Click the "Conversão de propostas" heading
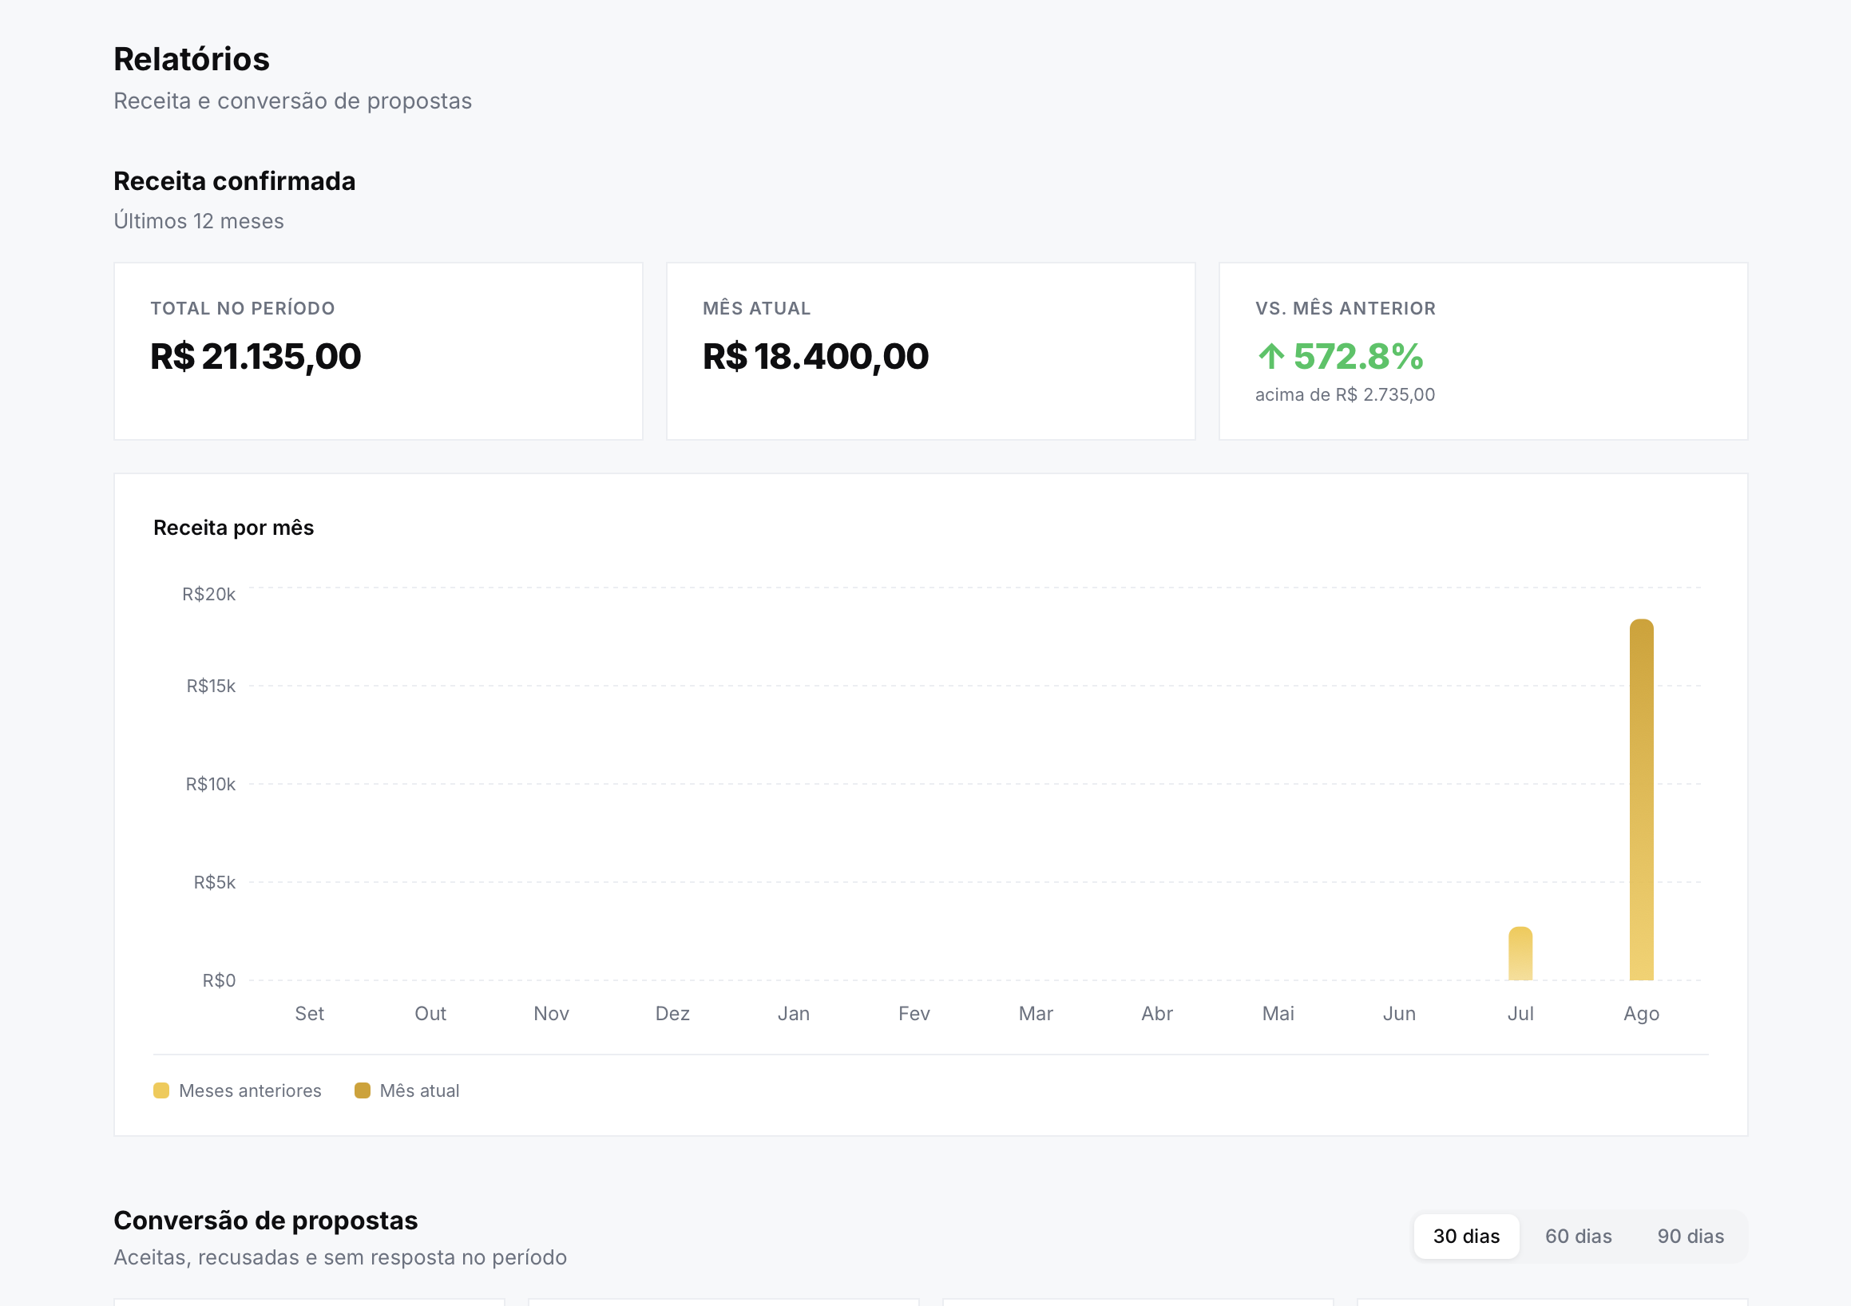 266,1221
